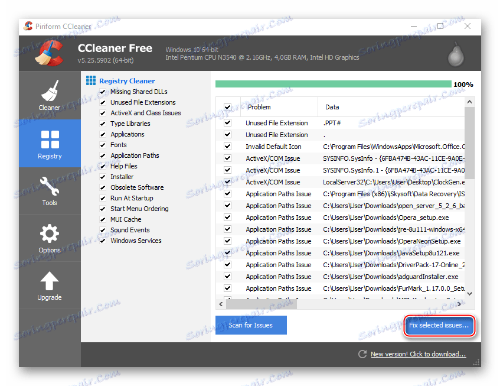This screenshot has height=386, width=500.
Task: Select the Registry section in the sidebar
Action: 50,144
